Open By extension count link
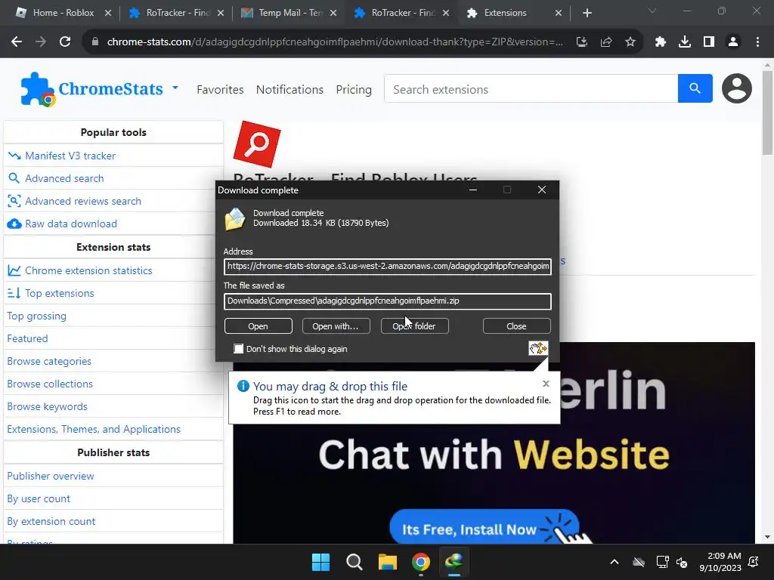 tap(51, 522)
